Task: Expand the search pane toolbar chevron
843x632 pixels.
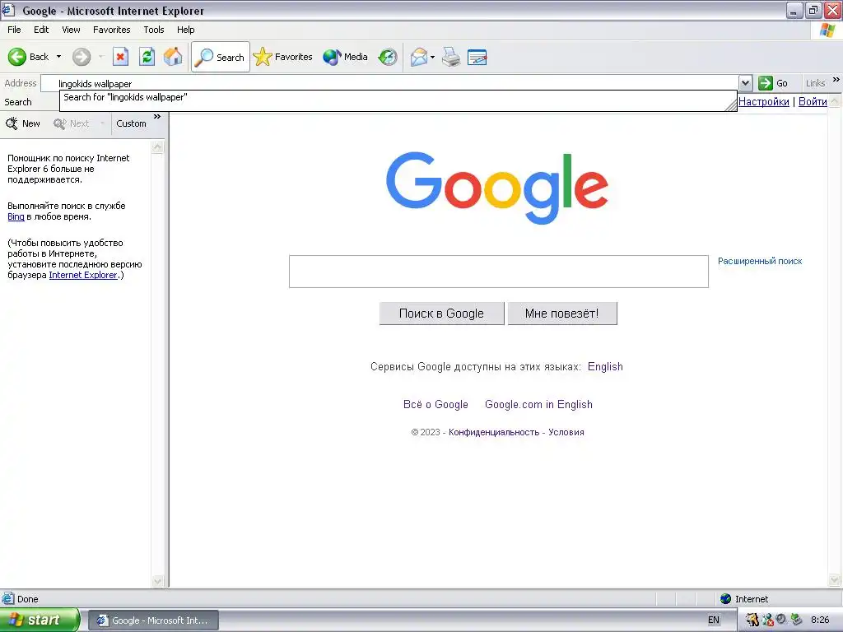Action: click(157, 117)
